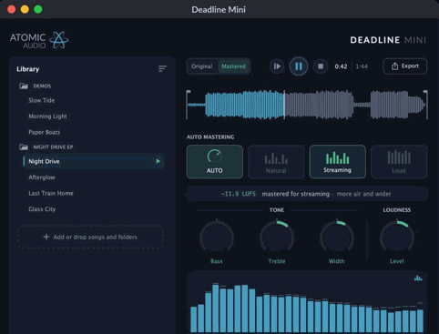
Task: Click the LOUDNESS section label
Action: coord(397,210)
